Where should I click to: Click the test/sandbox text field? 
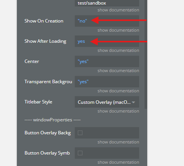coord(107,3)
